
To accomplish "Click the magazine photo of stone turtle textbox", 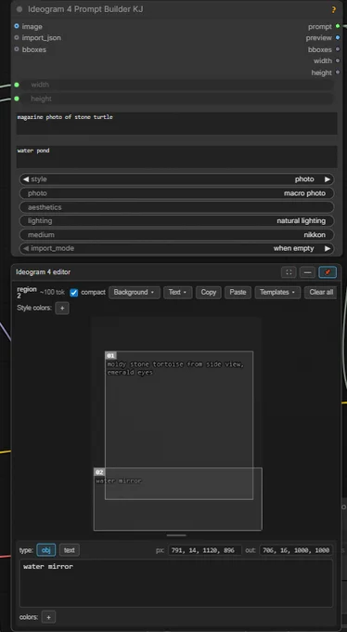I will coord(176,124).
